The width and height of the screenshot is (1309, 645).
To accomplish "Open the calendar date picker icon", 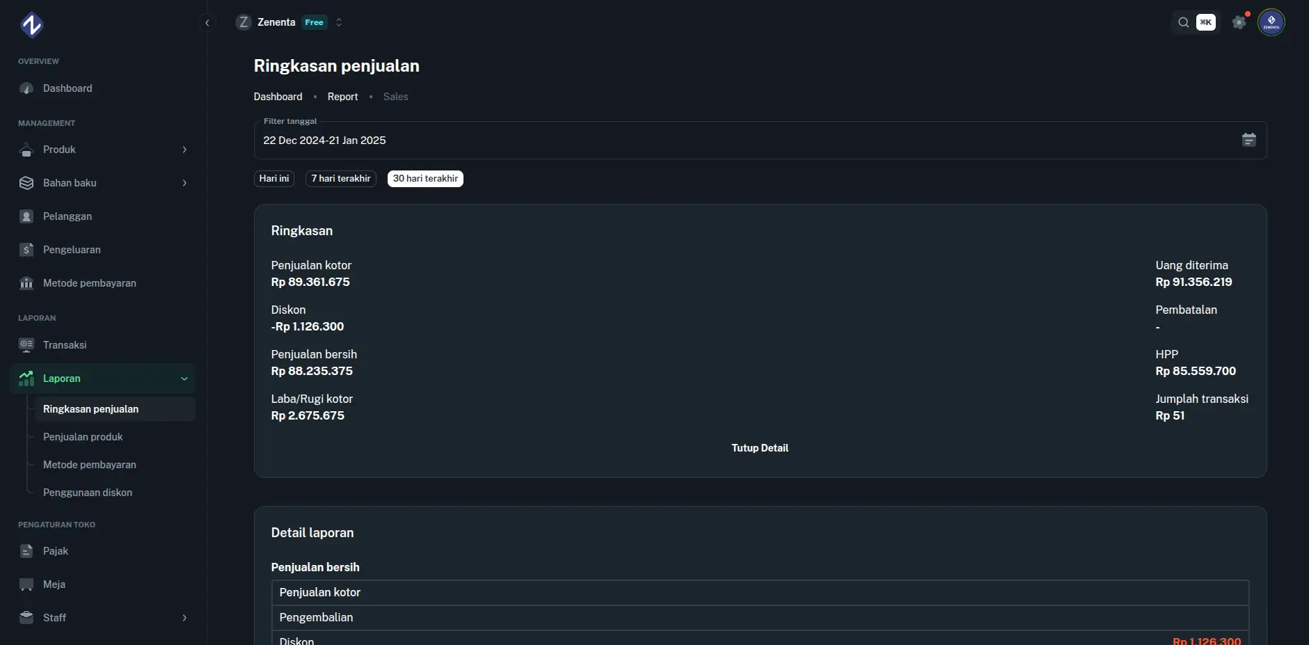I will tap(1249, 140).
